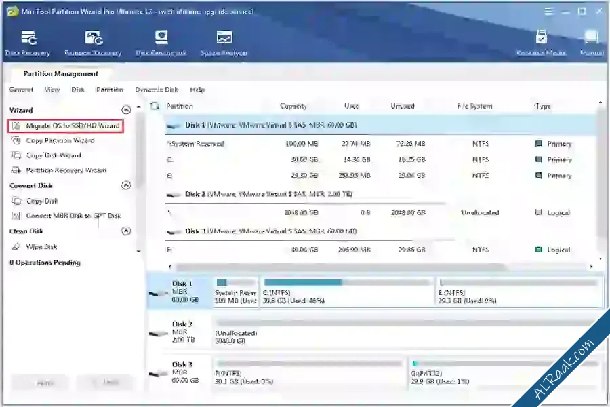Choose Convert MBR Disk to GPT Disk
This screenshot has height=407, width=610.
[x=66, y=216]
